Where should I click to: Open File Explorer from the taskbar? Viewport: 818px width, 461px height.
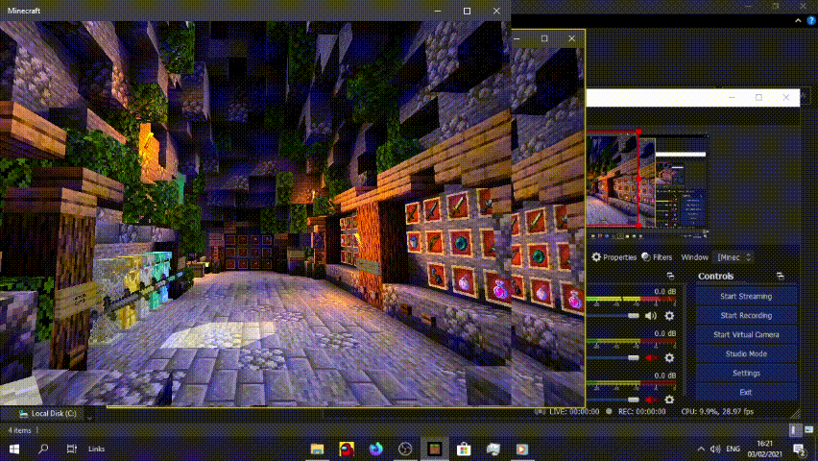[x=317, y=449]
